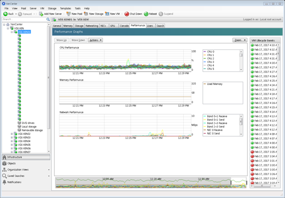
Task: Click the New Pool toolbar icon
Action: (x=69, y=14)
